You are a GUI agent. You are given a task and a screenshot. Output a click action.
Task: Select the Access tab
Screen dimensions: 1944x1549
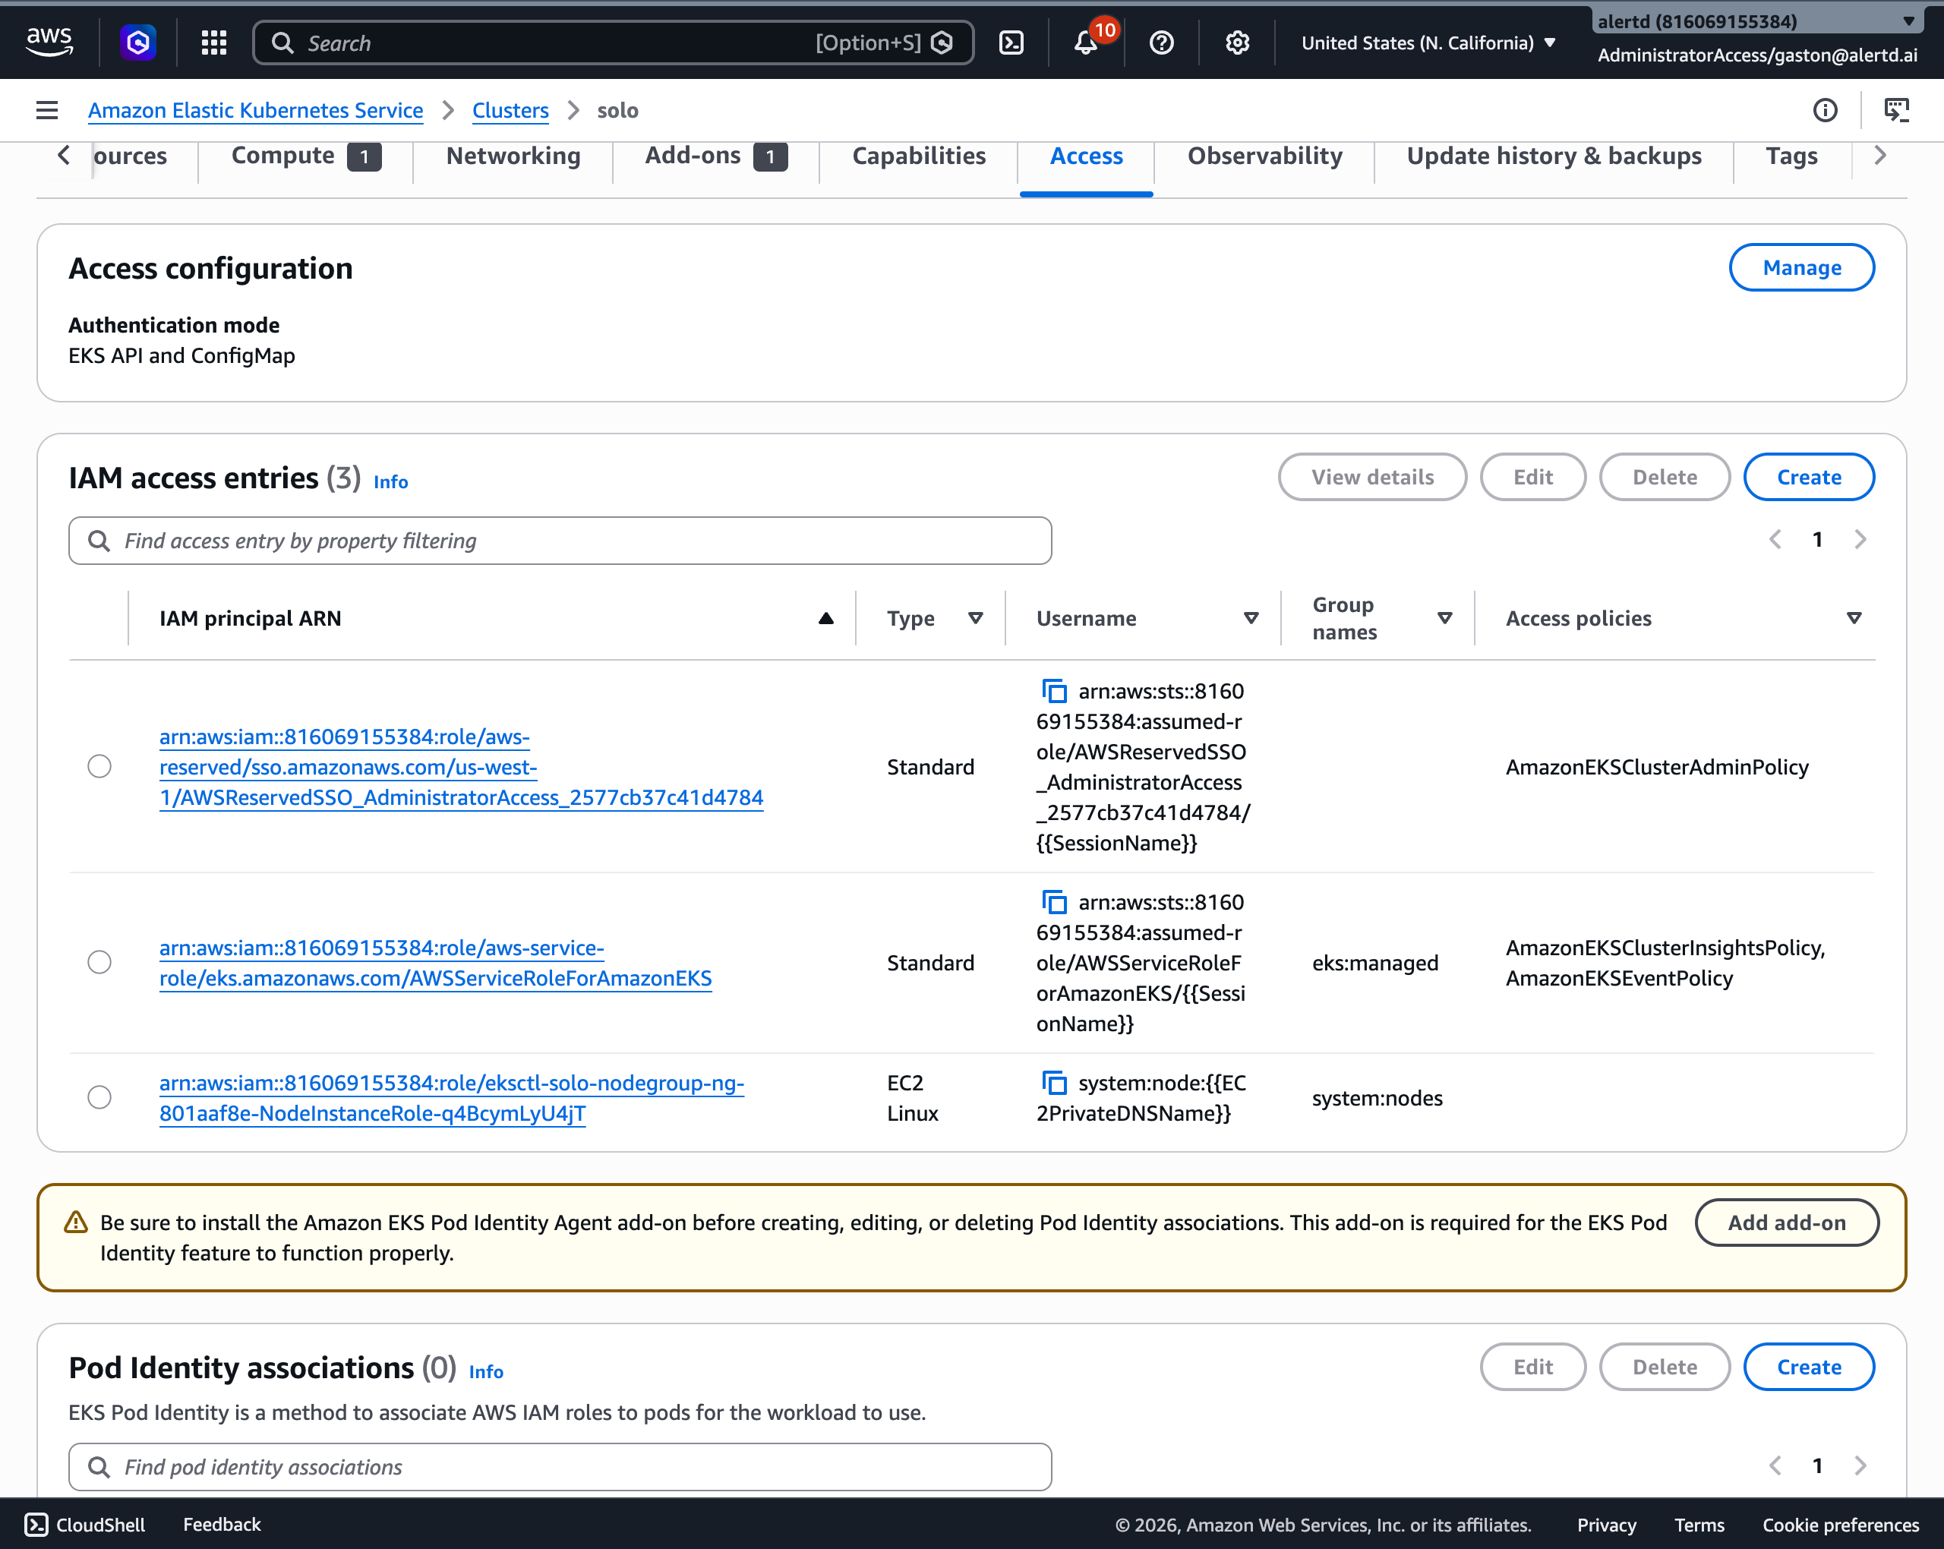coord(1087,156)
